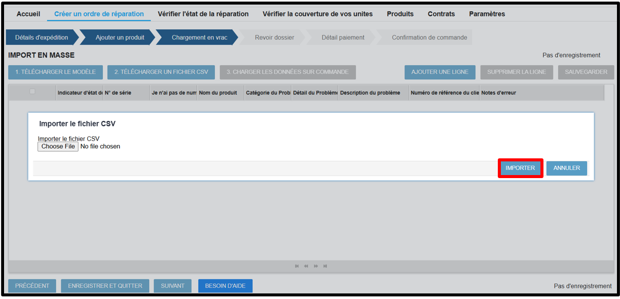Screen dimensions: 620x299
Task: Click the Précédent button
Action: click(32, 286)
